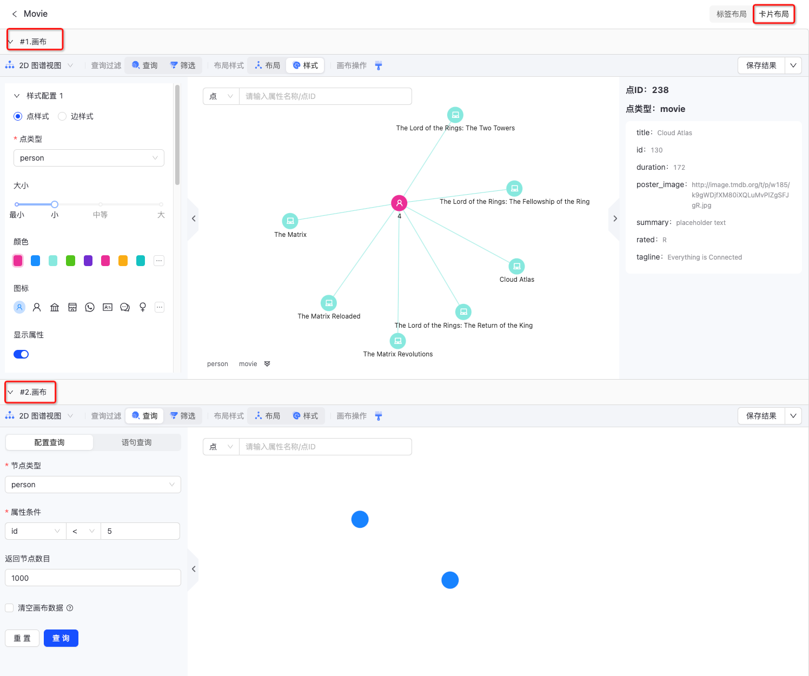The height and width of the screenshot is (676, 809).
Task: Open the 节点类型 person dropdown
Action: 93,485
